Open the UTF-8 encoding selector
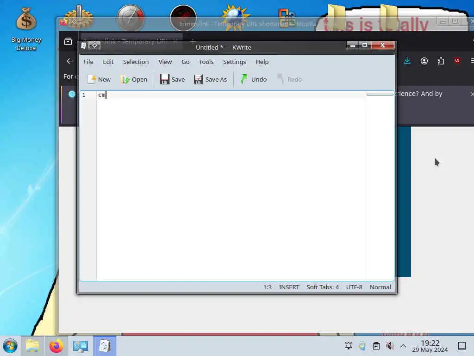Screen dimensions: 474x356 tap(354, 287)
